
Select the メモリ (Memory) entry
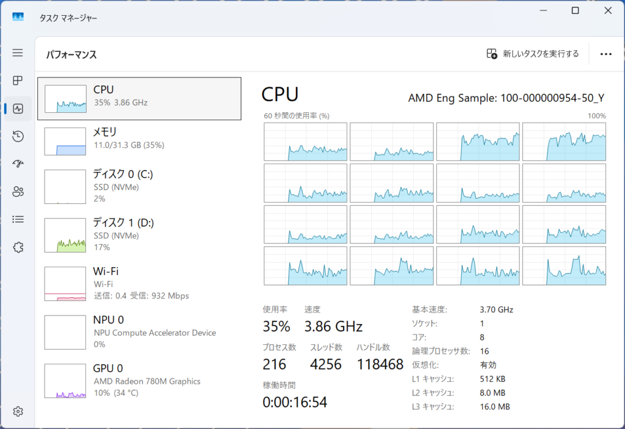(139, 141)
